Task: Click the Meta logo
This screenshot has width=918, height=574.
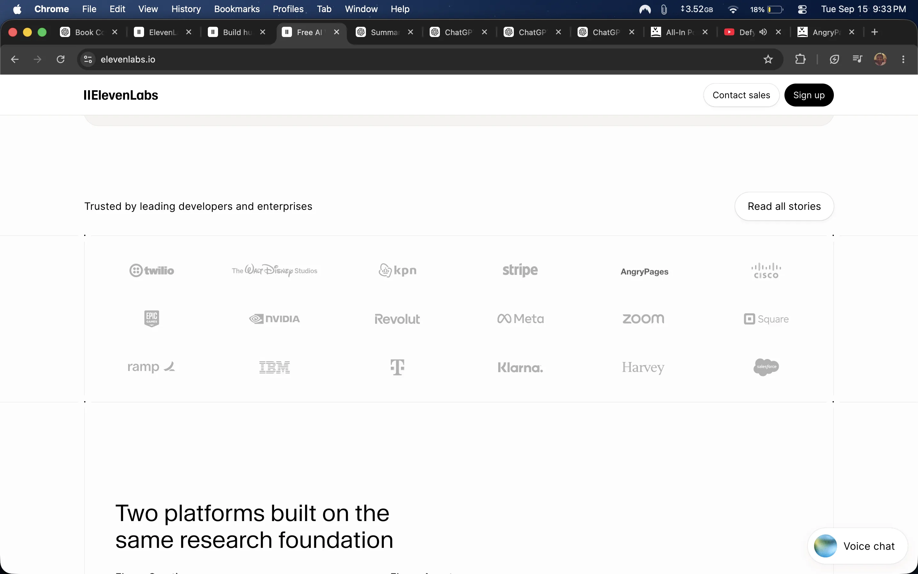Action: tap(521, 319)
